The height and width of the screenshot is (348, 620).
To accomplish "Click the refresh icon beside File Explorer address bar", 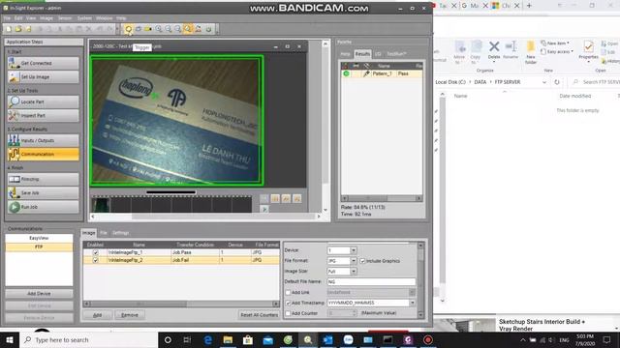I will click(x=557, y=82).
